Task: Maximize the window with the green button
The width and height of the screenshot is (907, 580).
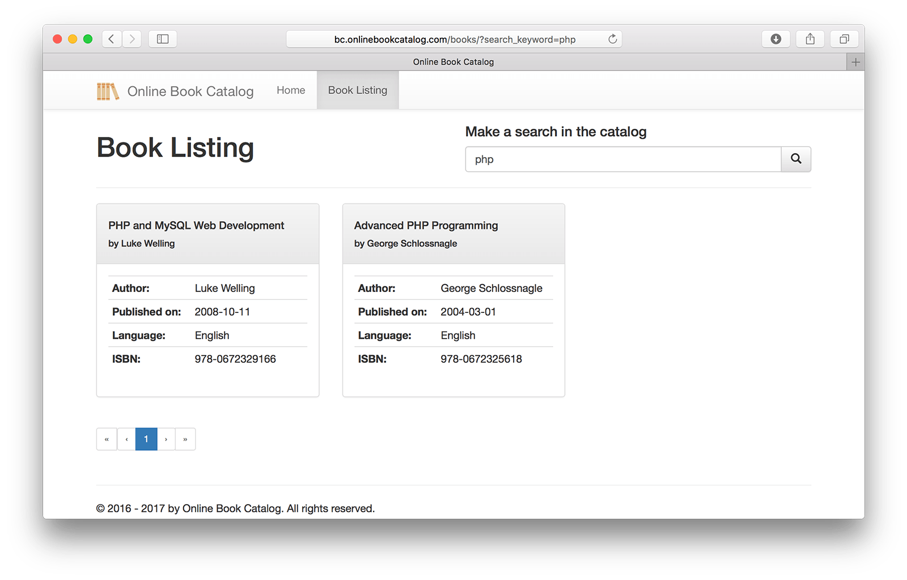Action: click(88, 39)
